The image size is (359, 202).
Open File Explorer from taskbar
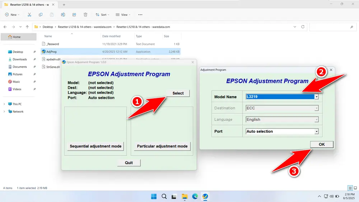(x=185, y=196)
